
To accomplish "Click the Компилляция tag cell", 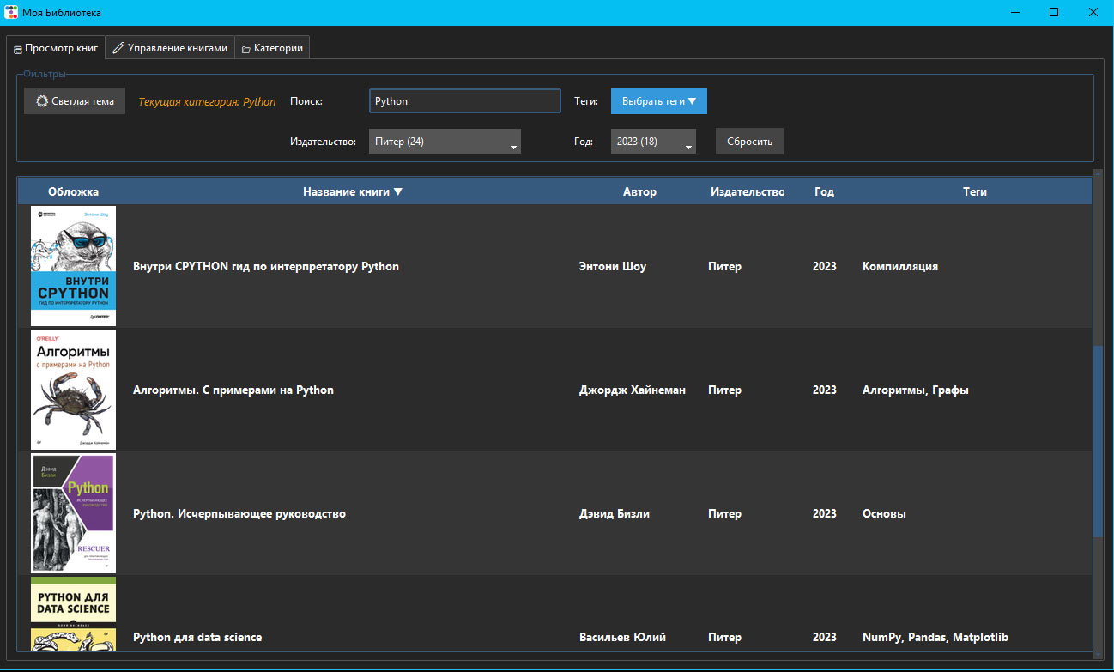I will 900,266.
